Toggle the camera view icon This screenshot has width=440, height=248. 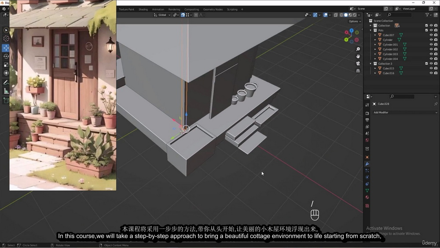358,63
